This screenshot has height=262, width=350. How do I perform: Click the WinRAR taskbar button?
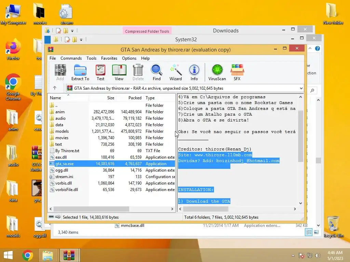(68, 255)
